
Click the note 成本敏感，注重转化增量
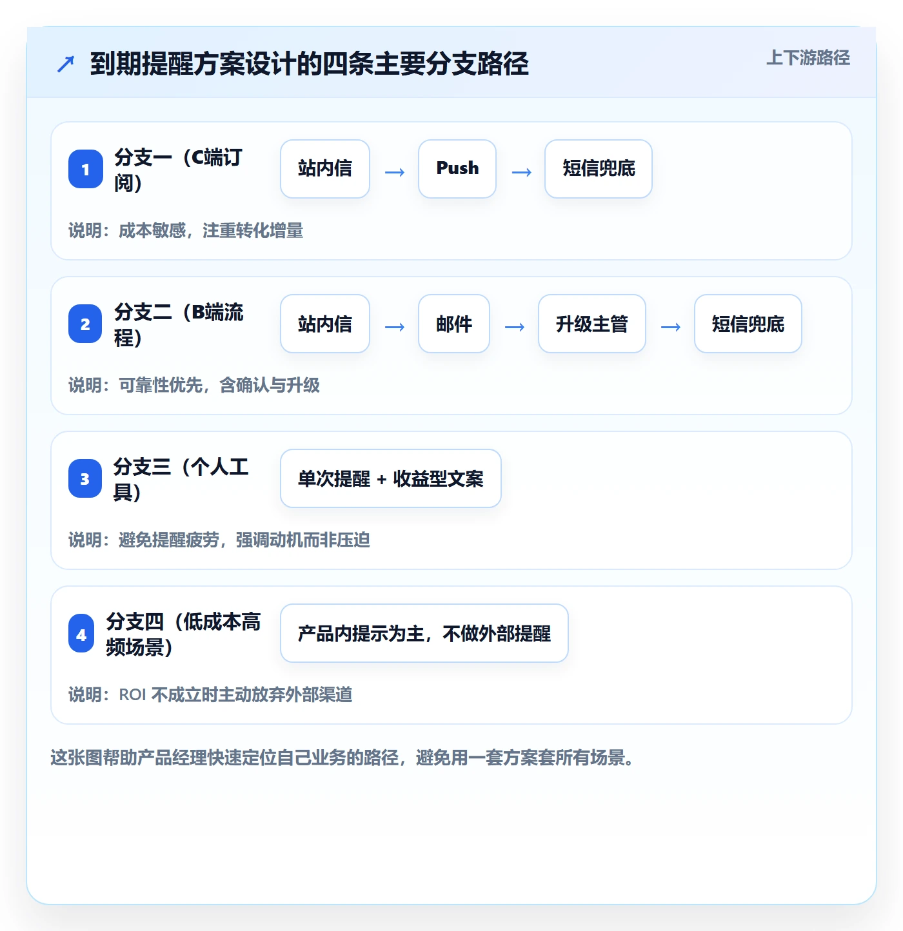click(211, 230)
